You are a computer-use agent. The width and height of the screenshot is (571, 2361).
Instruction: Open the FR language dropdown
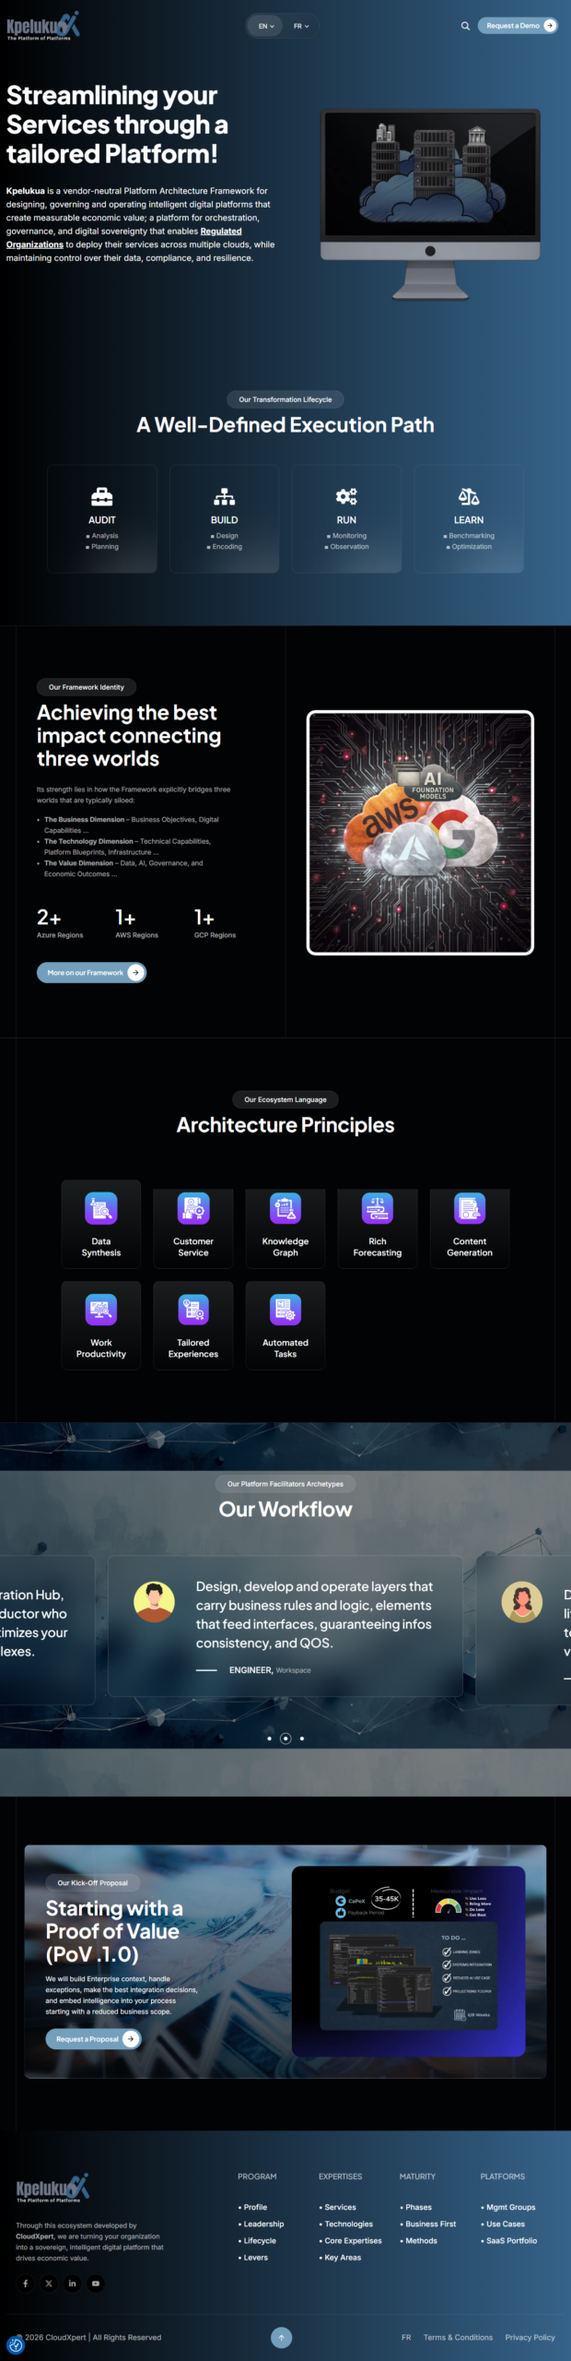pyautogui.click(x=301, y=26)
